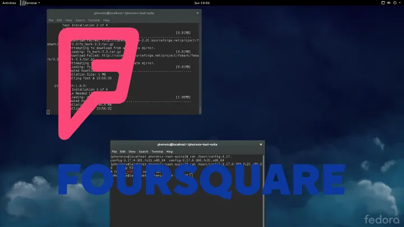Open Edit menu in upper terminal window
The image size is (404, 227).
click(59, 20)
